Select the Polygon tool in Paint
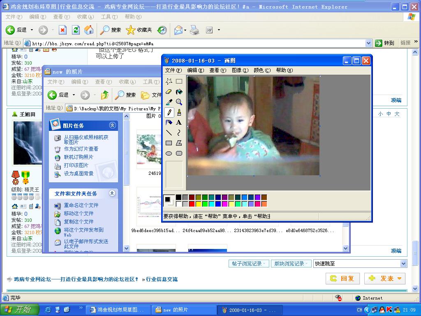This screenshot has height=316, width=421. coord(179,143)
